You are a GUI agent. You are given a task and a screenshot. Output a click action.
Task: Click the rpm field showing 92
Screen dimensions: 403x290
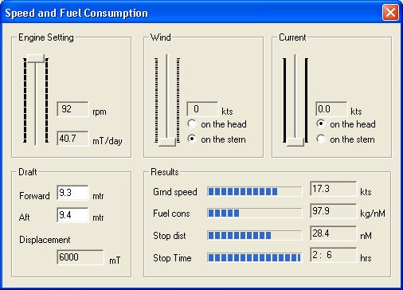coord(72,109)
